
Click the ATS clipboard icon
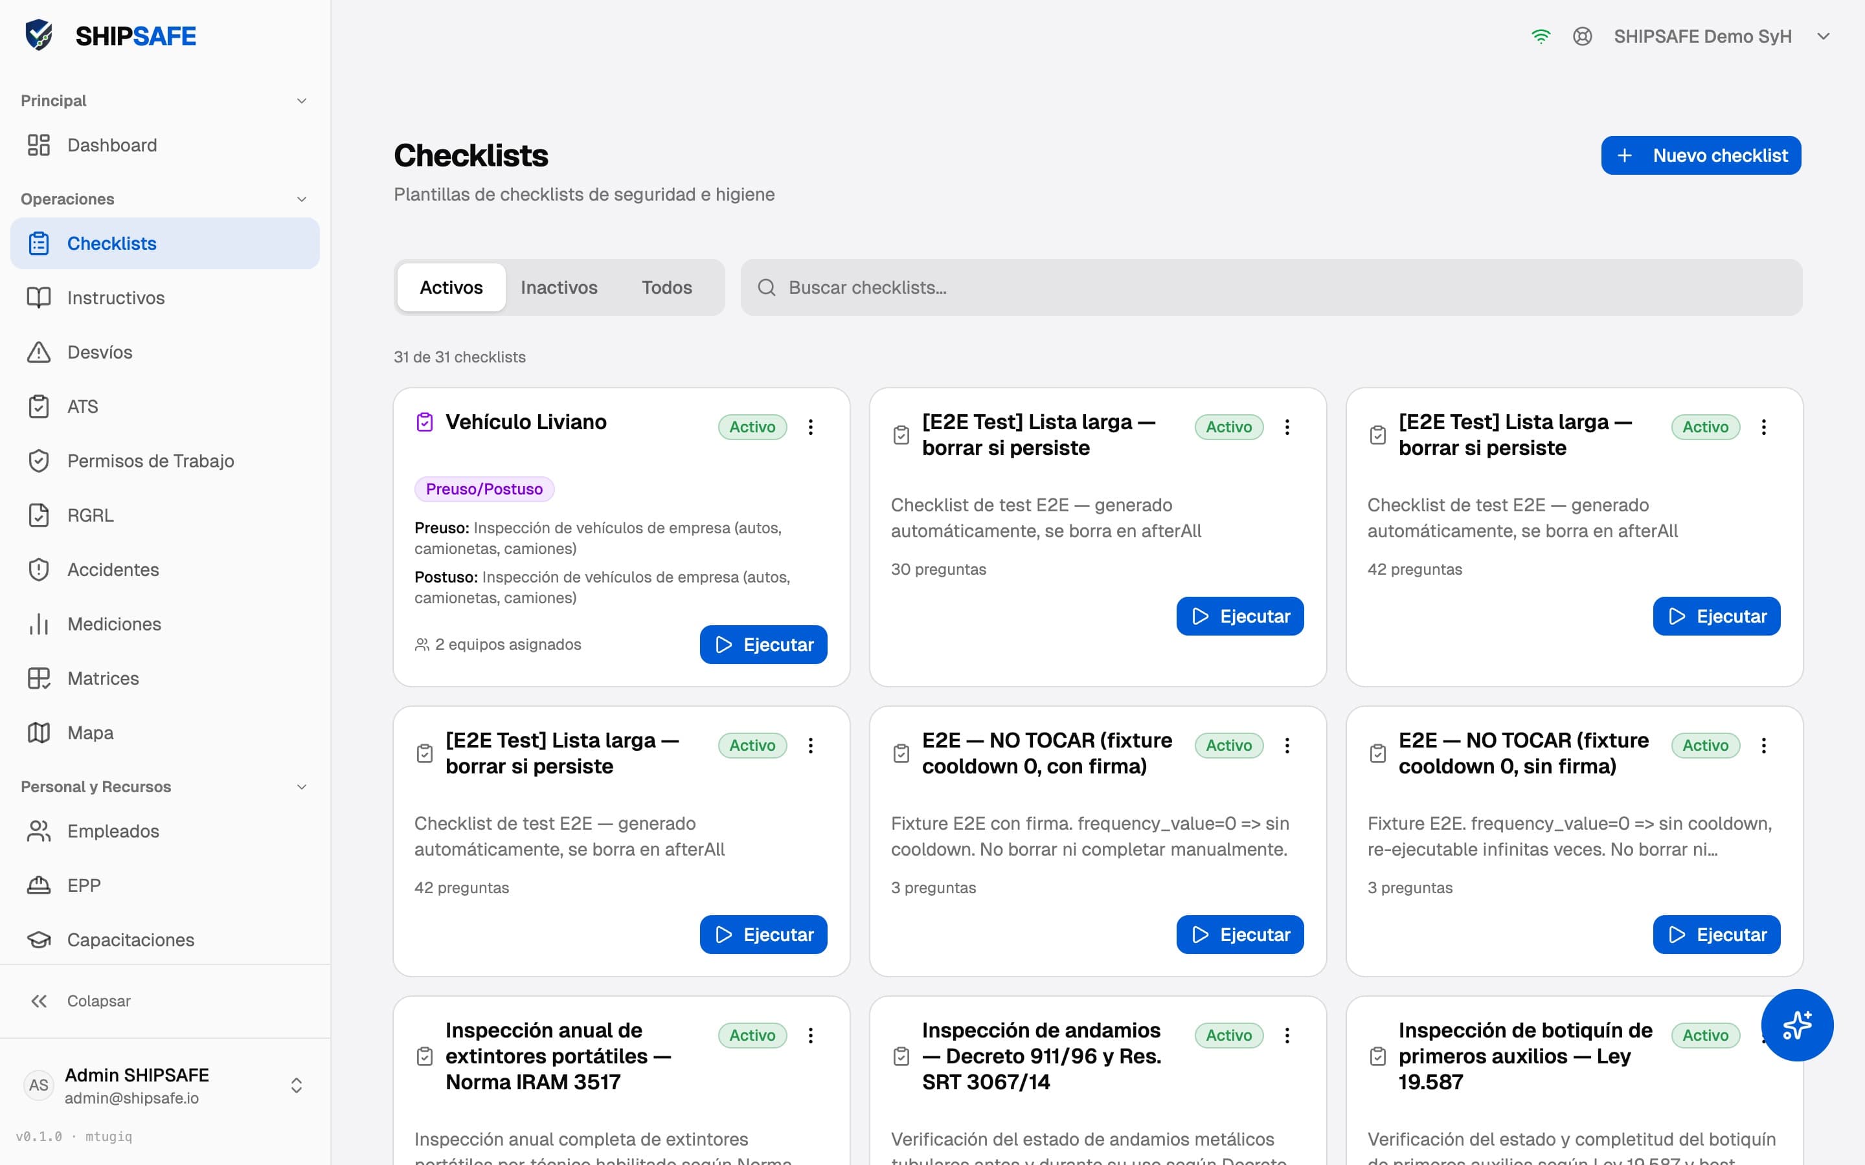pyautogui.click(x=39, y=406)
